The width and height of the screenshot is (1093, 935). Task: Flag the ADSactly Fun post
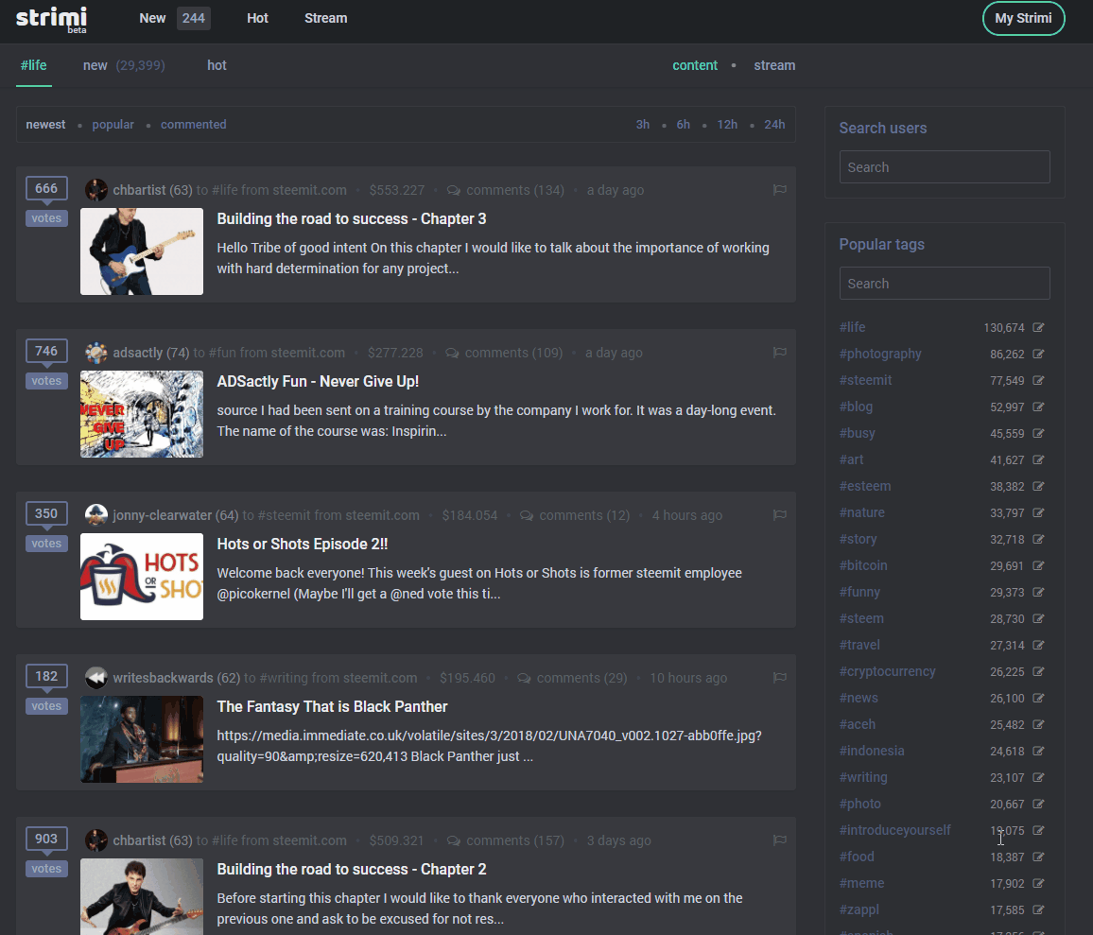pos(779,353)
